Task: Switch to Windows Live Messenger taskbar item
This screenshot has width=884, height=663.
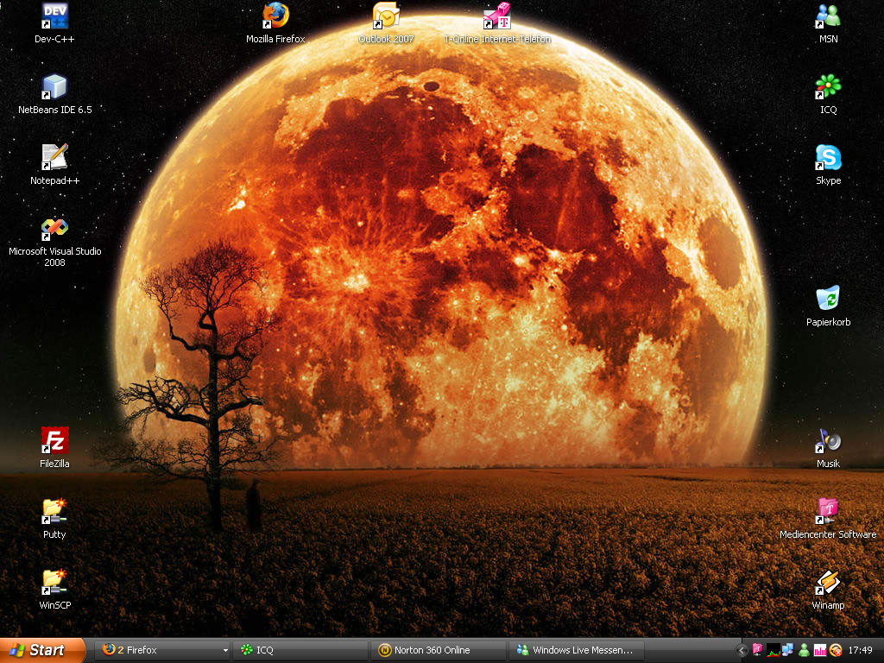Action: [577, 650]
